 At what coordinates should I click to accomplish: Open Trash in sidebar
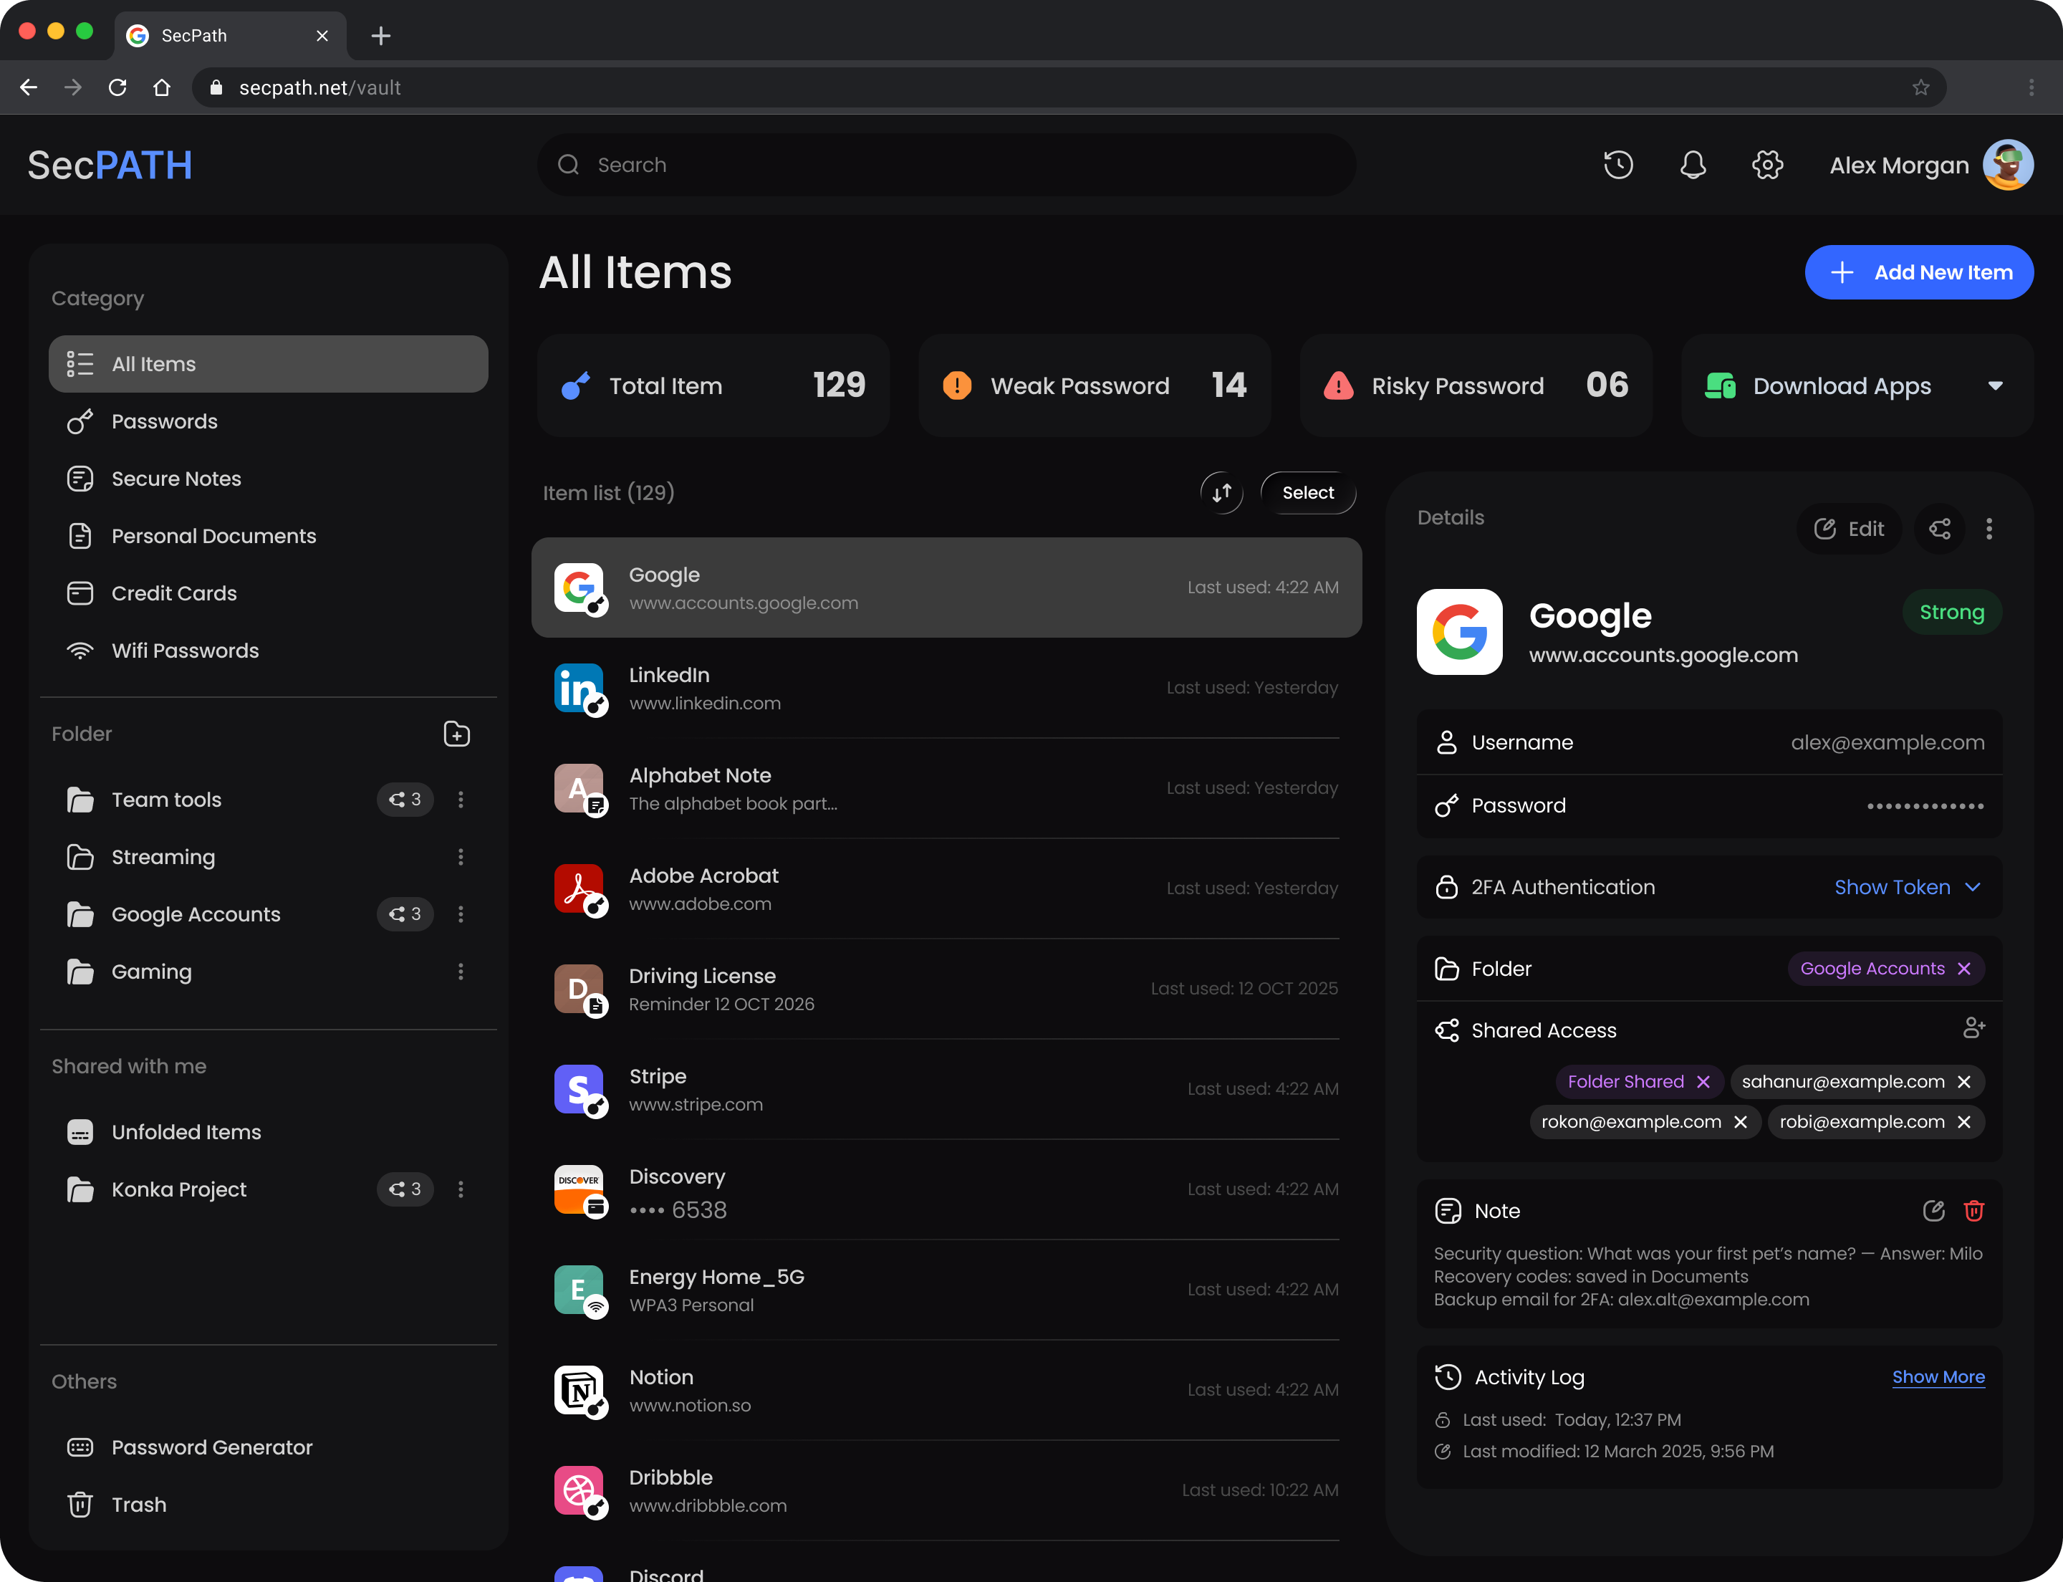[269, 1505]
